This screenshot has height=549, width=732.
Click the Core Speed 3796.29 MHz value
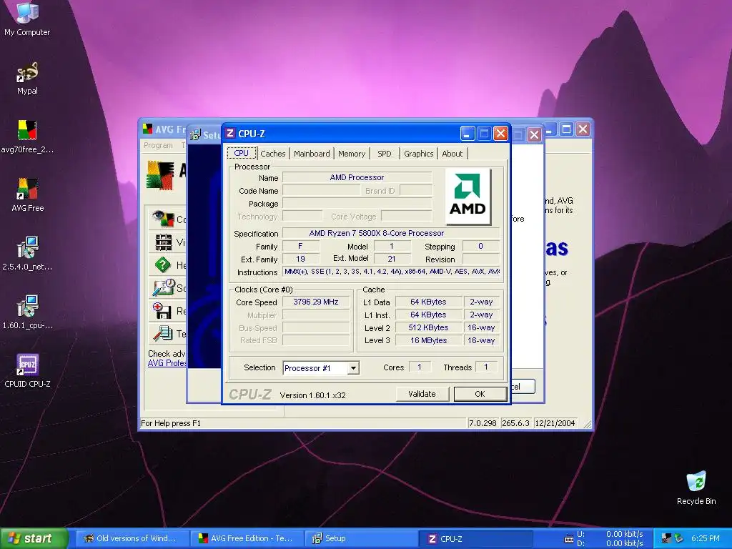(315, 302)
